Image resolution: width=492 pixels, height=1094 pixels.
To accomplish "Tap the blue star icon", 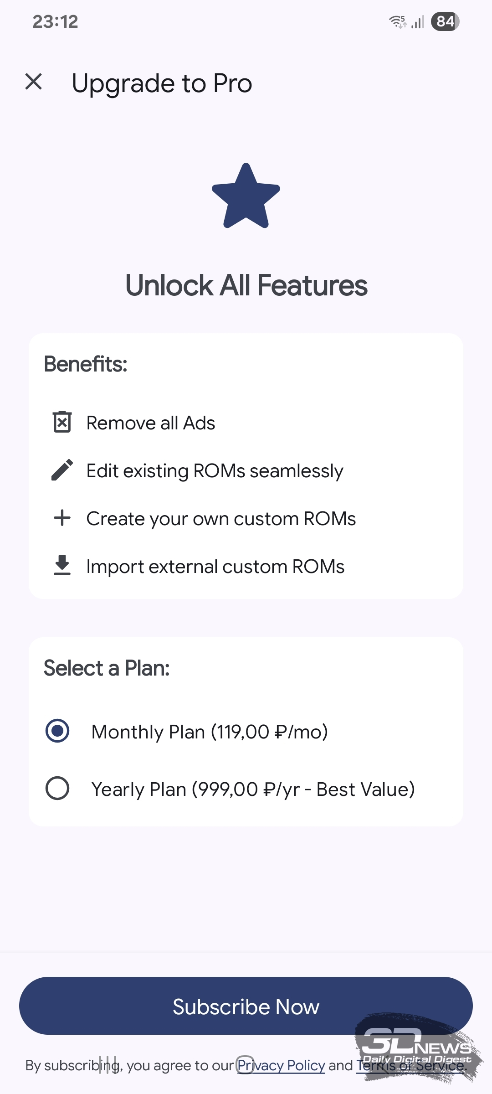I will (x=246, y=196).
